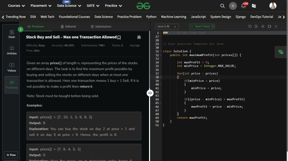Switch to the Submissions tab
The image size is (288, 161).
101,27
